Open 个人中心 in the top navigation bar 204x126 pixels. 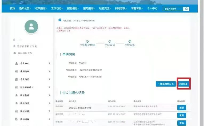pos(152,9)
